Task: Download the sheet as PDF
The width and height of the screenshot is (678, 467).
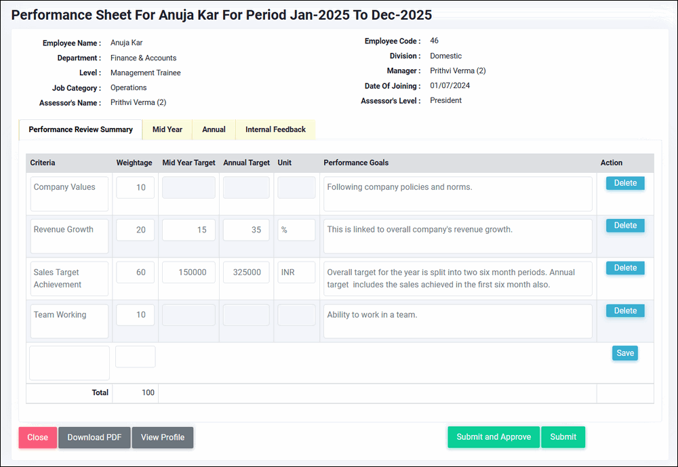Action: click(94, 437)
